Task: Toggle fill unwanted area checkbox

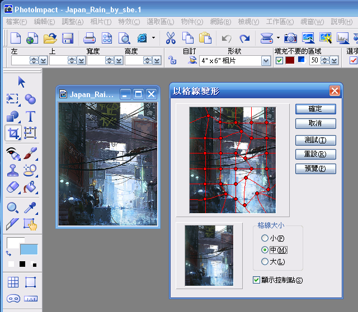Action: click(279, 61)
